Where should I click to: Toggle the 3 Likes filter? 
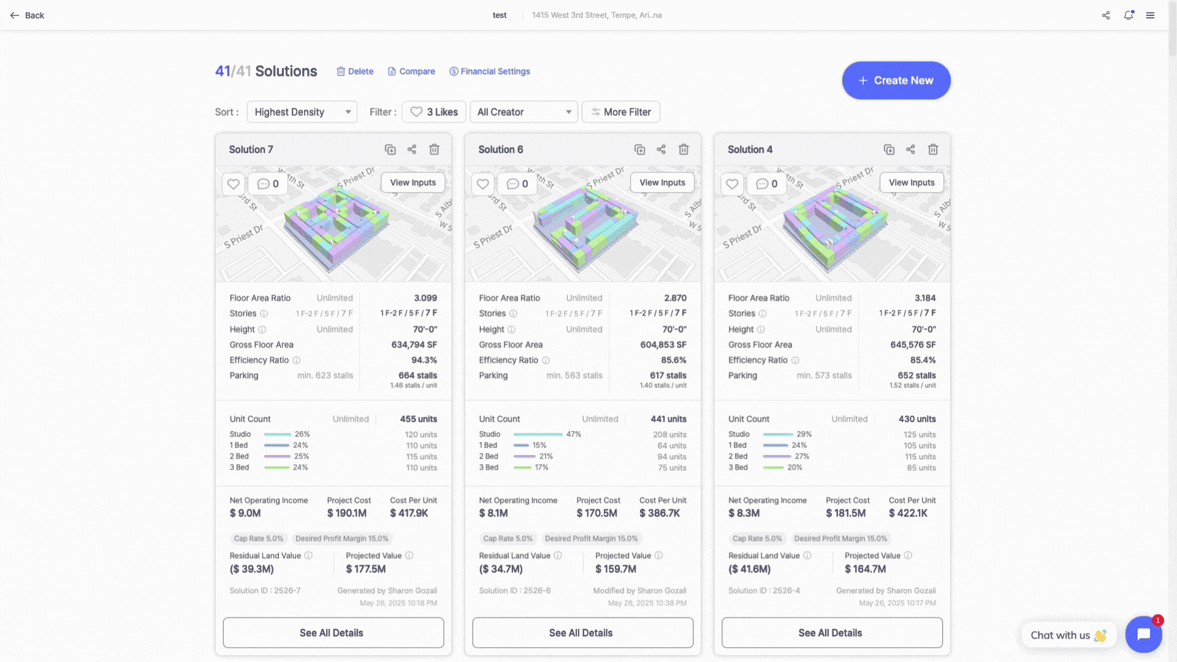[x=434, y=112]
